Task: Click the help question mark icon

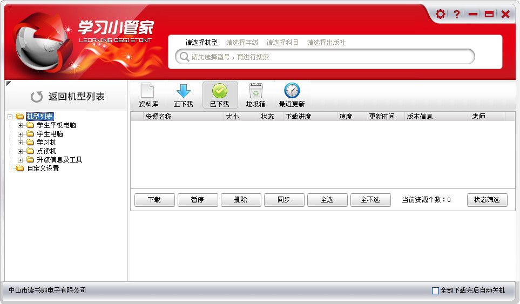Action: (457, 15)
